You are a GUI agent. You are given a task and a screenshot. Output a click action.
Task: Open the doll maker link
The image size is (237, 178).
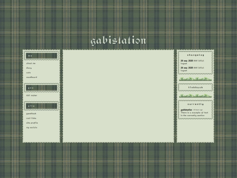[x=32, y=95]
